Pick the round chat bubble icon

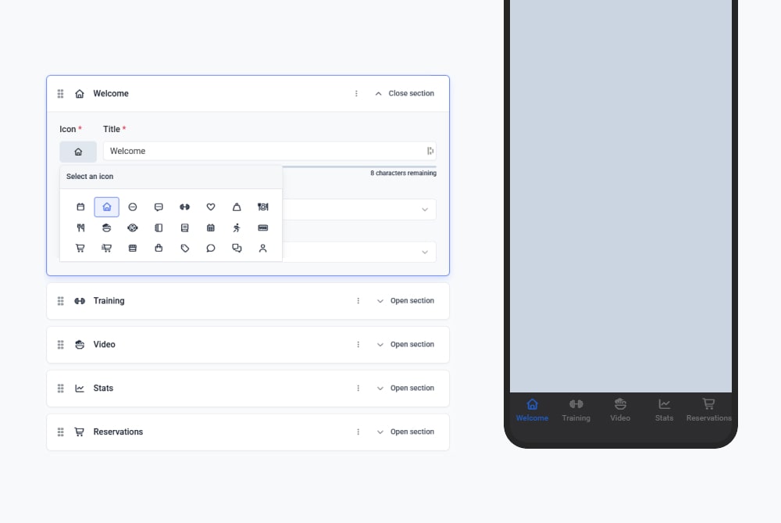211,248
